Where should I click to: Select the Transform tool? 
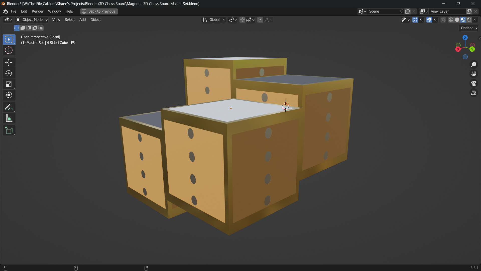pos(9,95)
